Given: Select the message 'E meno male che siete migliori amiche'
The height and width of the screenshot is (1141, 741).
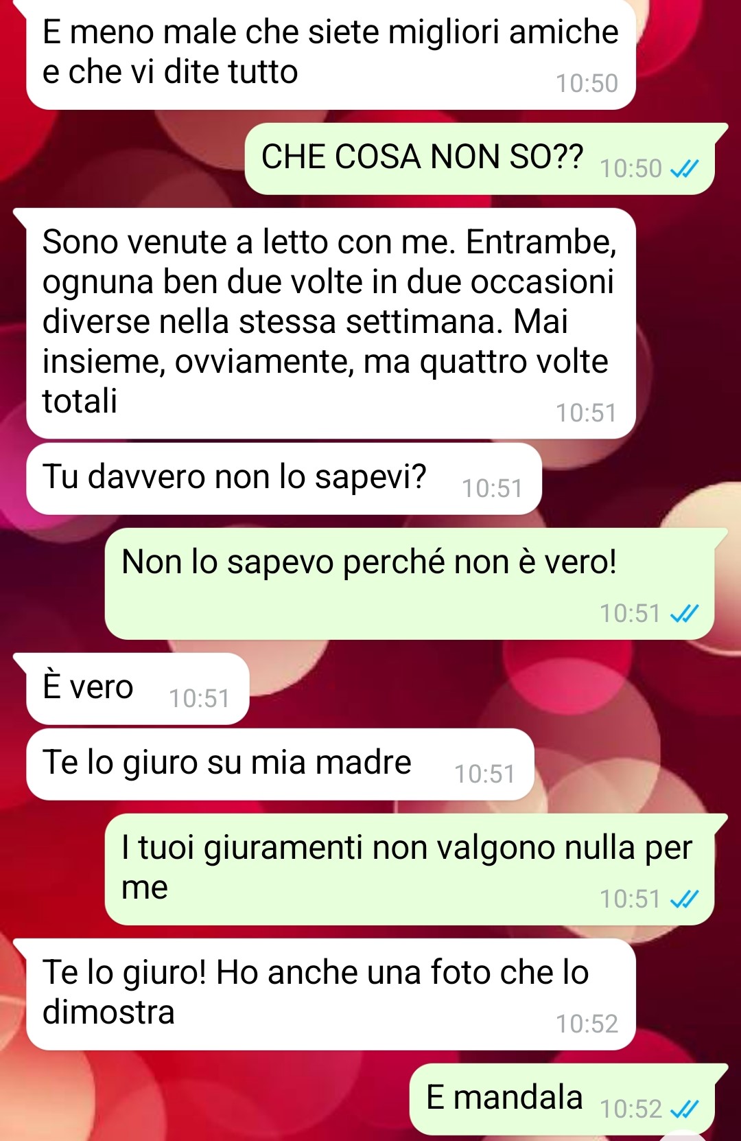Looking at the screenshot, I should [331, 54].
